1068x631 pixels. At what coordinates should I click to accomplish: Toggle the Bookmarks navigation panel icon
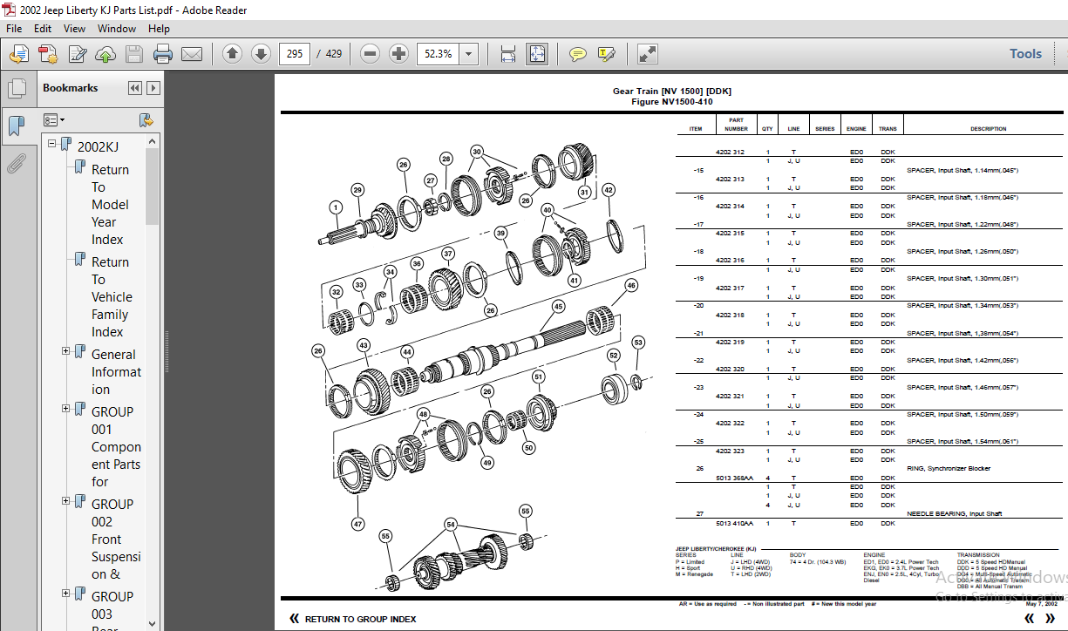click(x=16, y=126)
